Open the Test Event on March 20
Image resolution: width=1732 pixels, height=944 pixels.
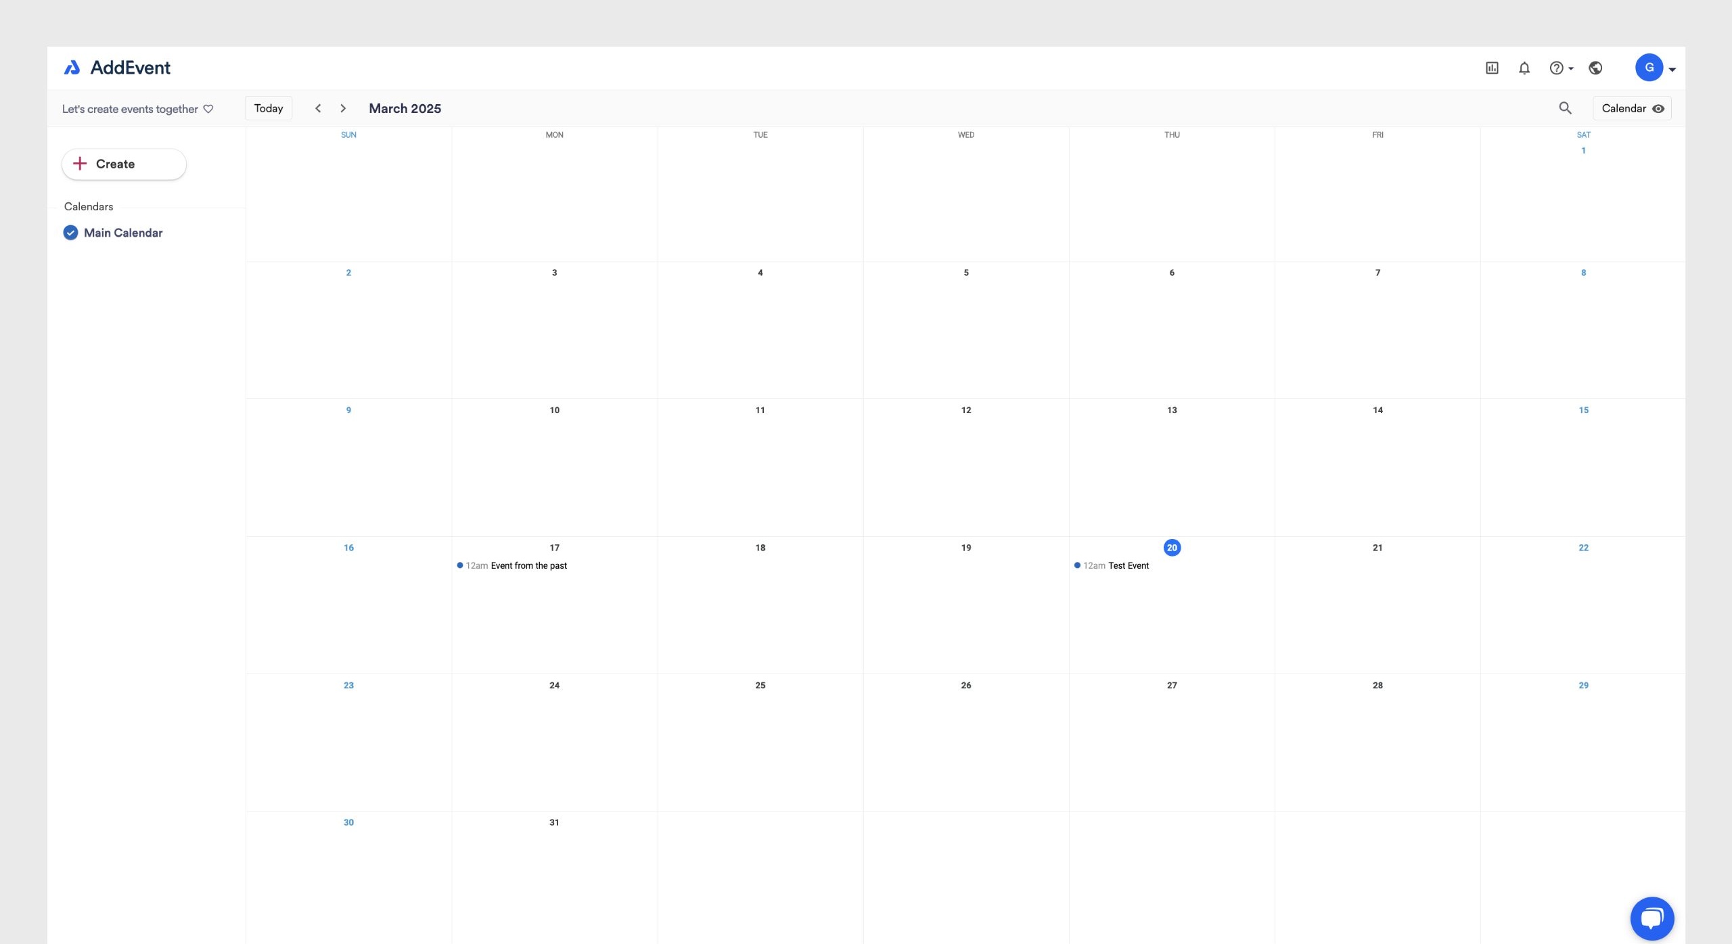[x=1128, y=565]
